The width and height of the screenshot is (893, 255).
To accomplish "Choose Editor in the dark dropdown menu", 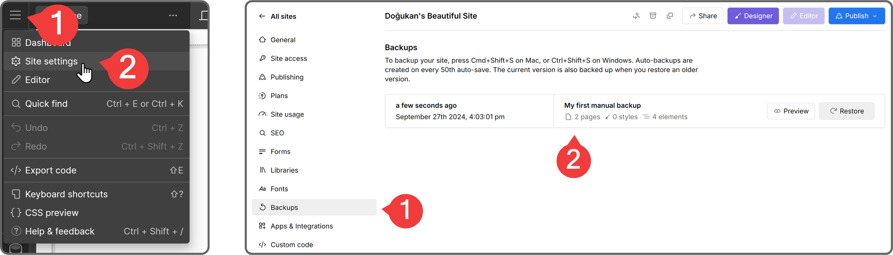I will point(96,80).
